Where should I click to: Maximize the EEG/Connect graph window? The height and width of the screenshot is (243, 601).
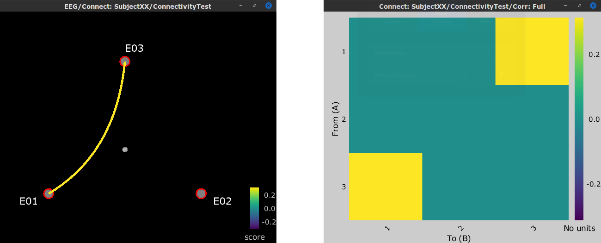coord(255,6)
